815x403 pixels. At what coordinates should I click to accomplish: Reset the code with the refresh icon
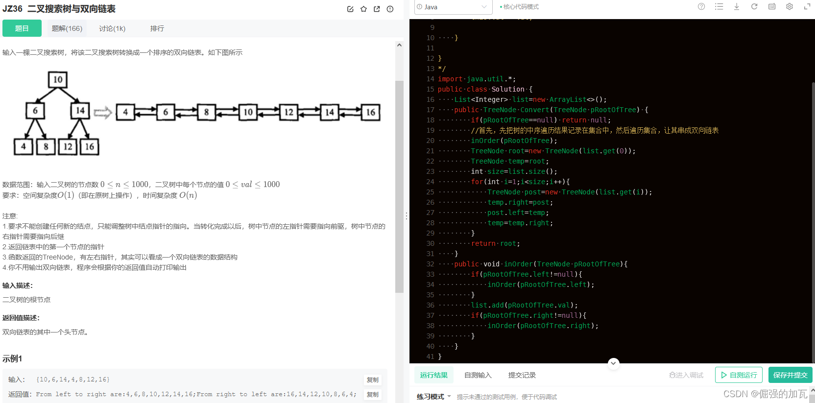[x=754, y=6]
